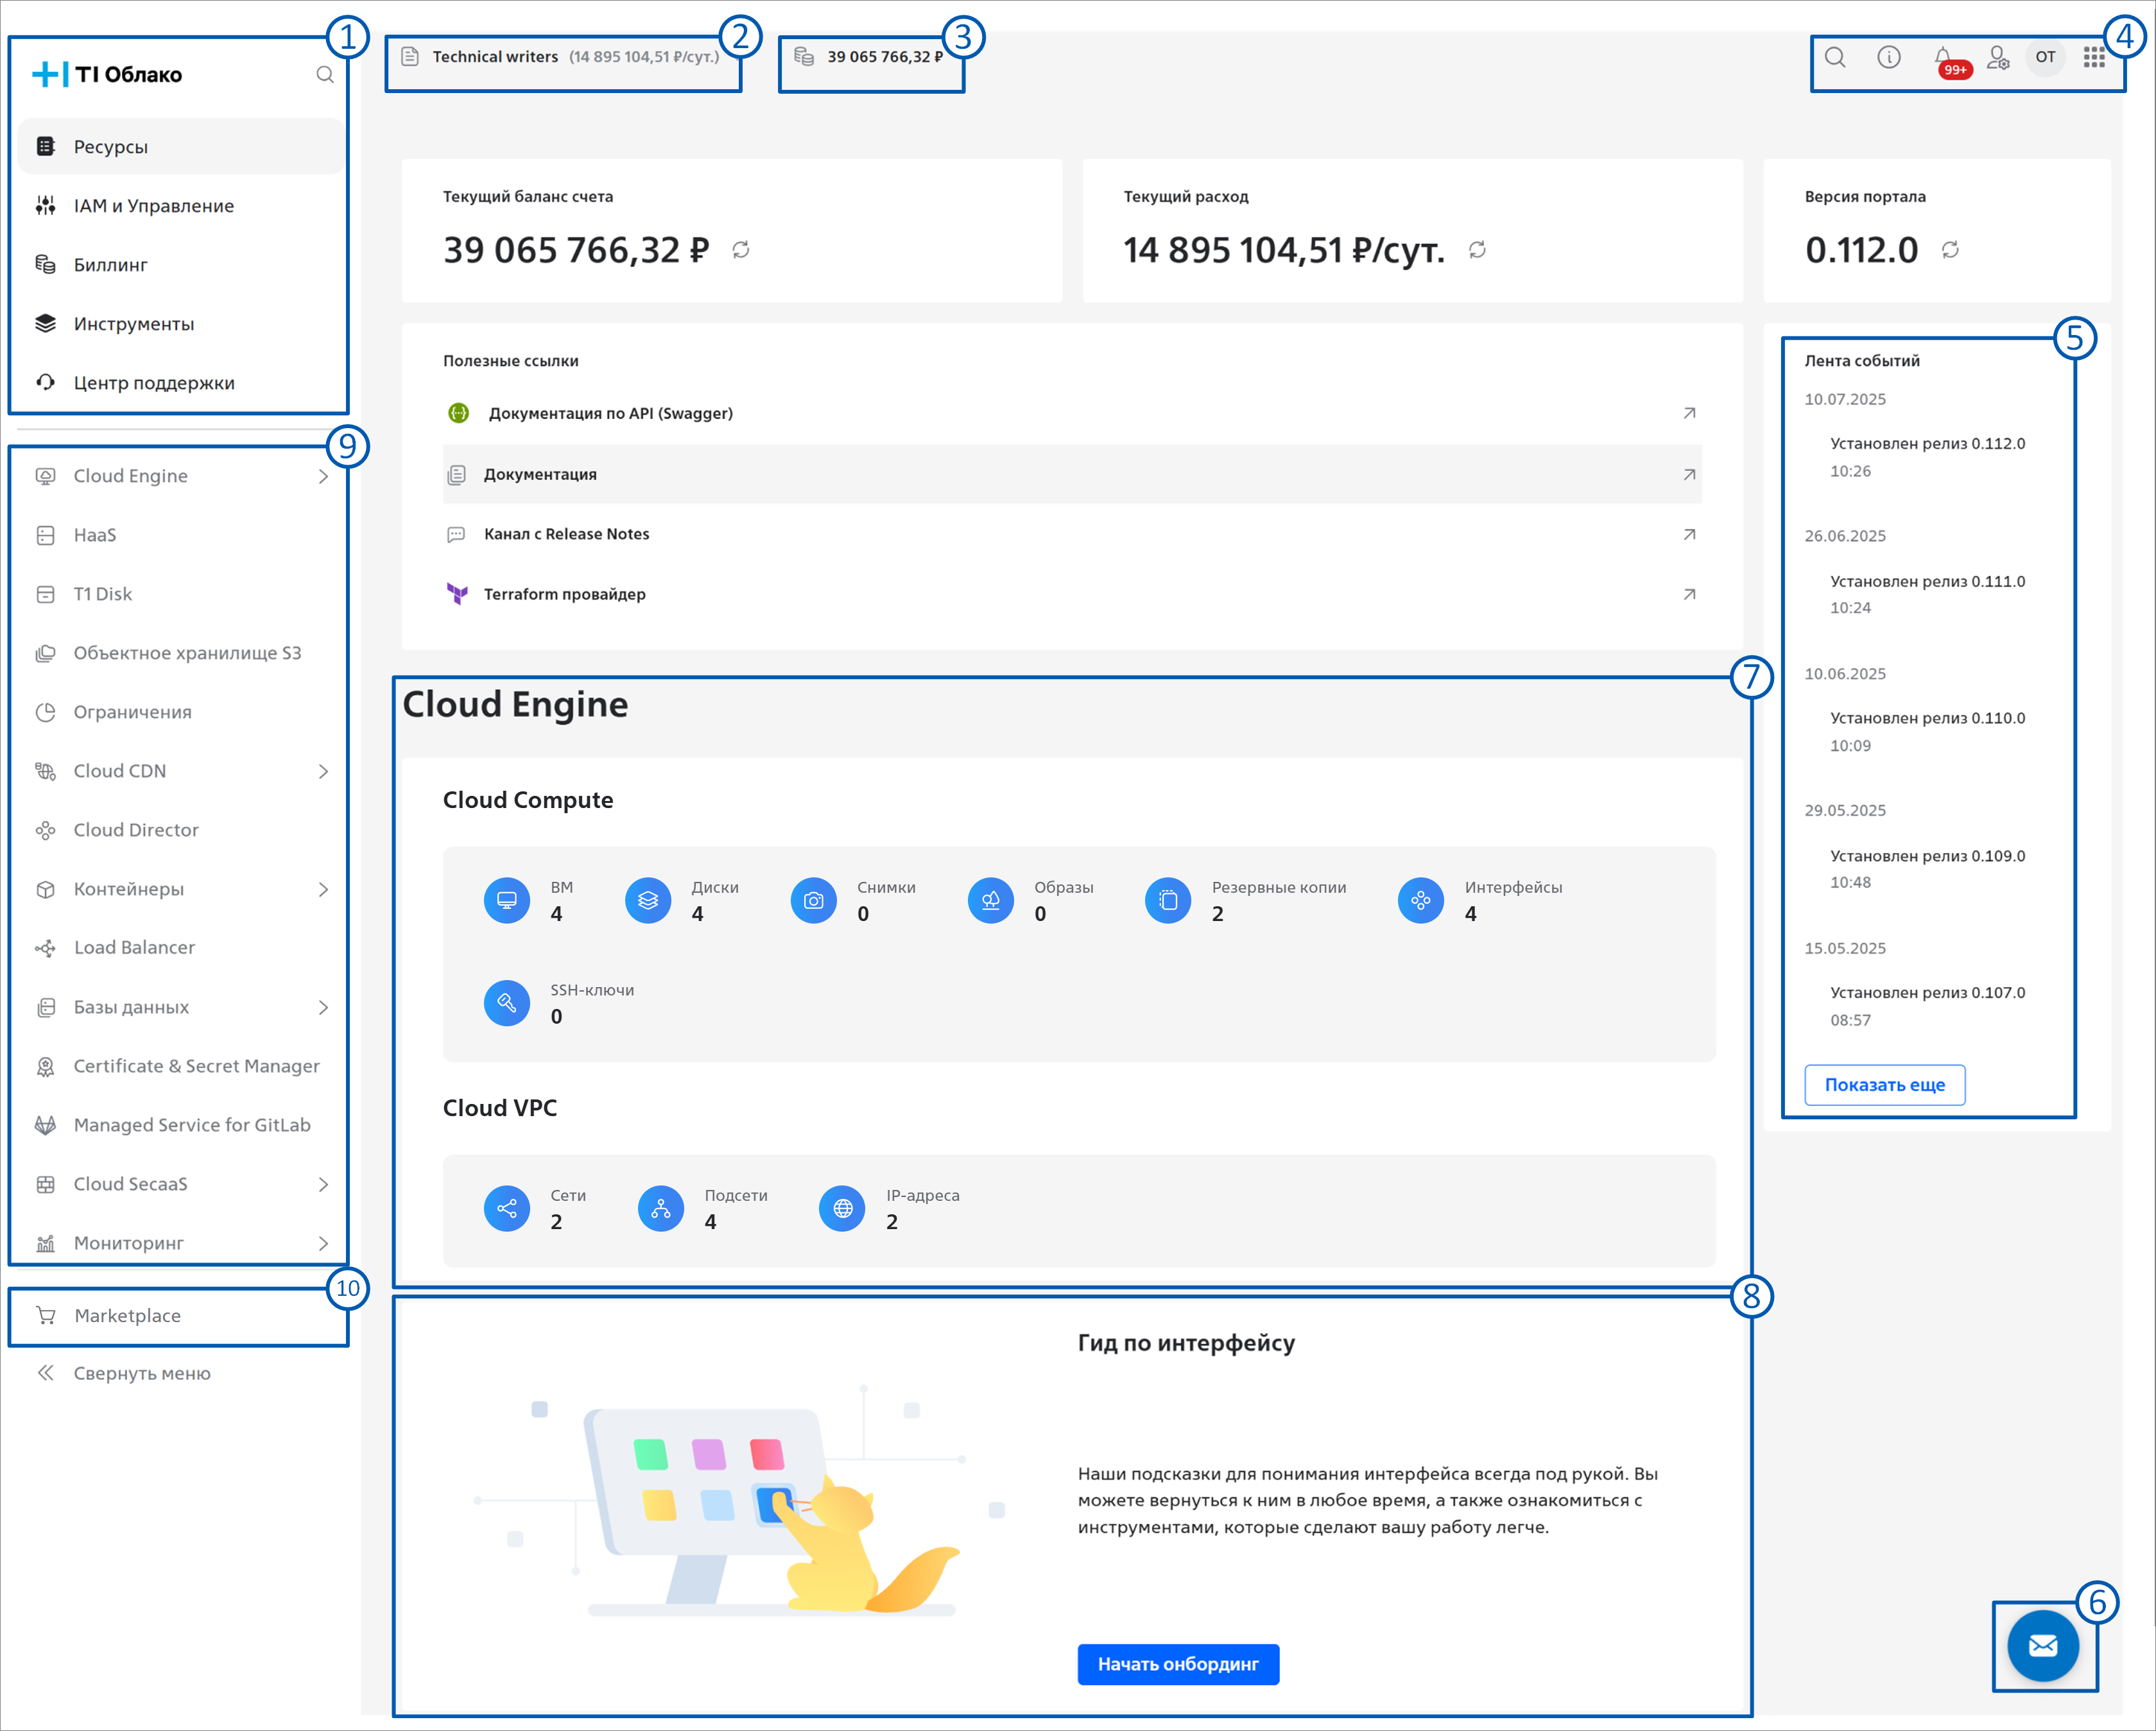Click the sidebar search icon
Image resolution: width=2156 pixels, height=1731 pixels.
point(324,75)
